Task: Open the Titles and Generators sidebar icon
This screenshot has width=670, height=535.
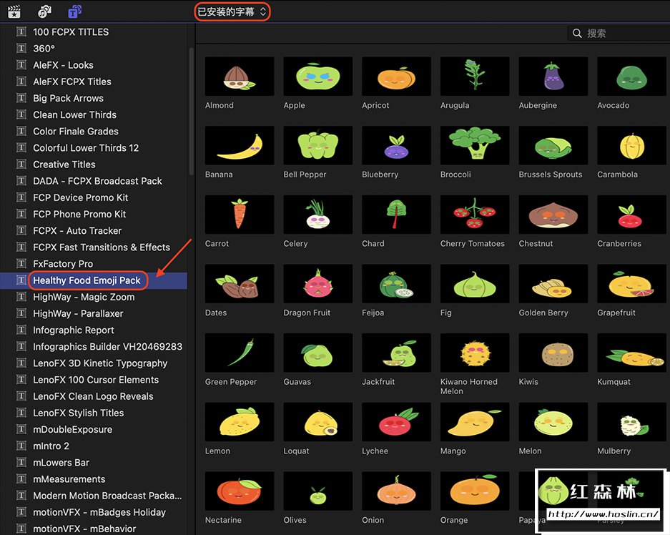Action: pos(75,11)
